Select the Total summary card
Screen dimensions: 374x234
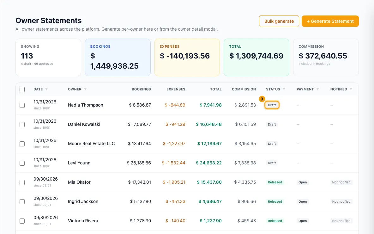point(256,58)
